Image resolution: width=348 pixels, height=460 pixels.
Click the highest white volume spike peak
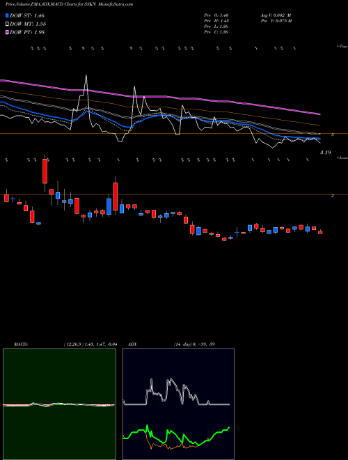[86, 76]
